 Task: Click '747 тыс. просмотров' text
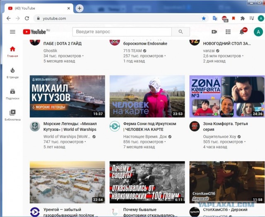tap(63, 142)
